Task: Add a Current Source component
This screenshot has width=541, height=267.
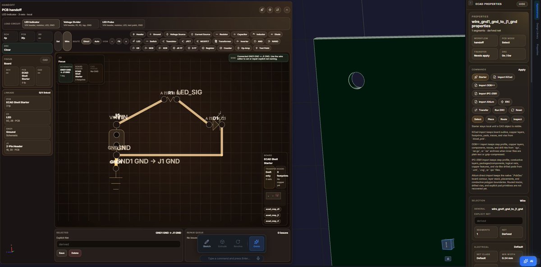Action: (x=201, y=34)
